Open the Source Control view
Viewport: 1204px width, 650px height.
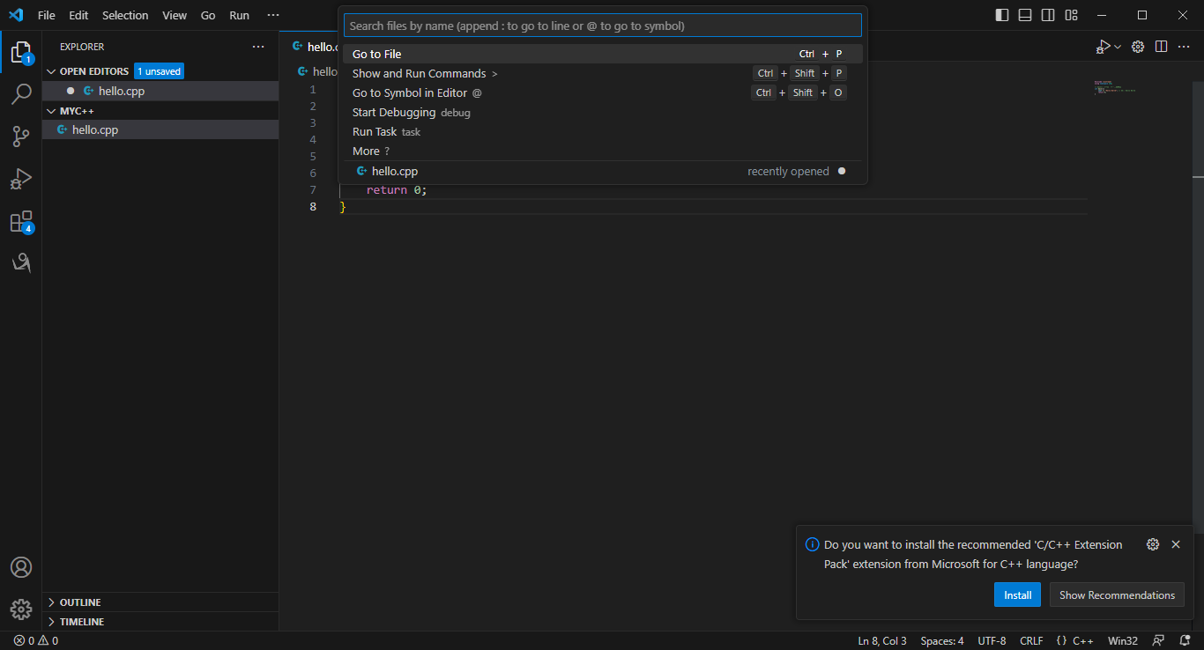tap(21, 137)
